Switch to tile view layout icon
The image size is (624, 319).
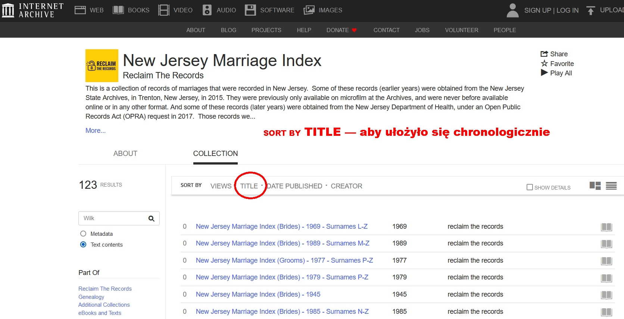[x=595, y=185]
